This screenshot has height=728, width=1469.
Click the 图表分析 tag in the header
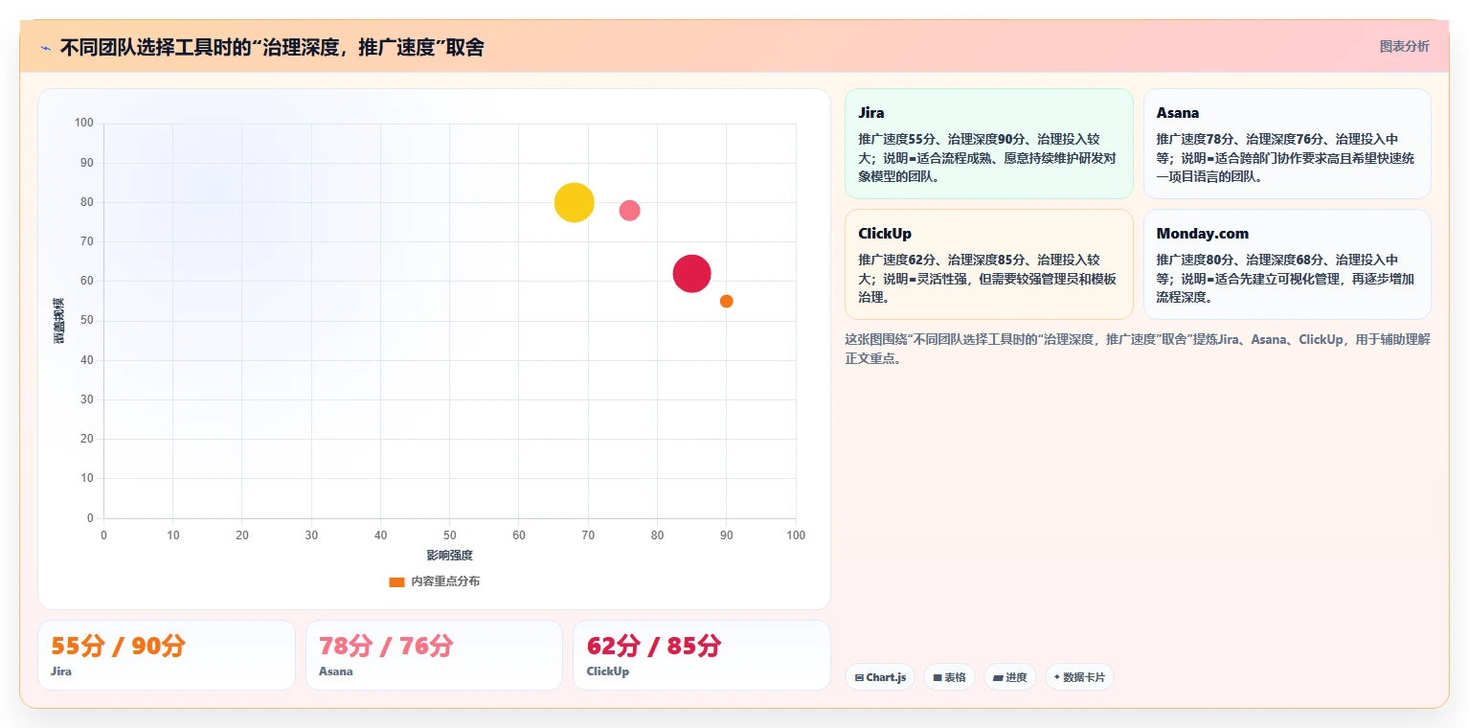(1404, 46)
